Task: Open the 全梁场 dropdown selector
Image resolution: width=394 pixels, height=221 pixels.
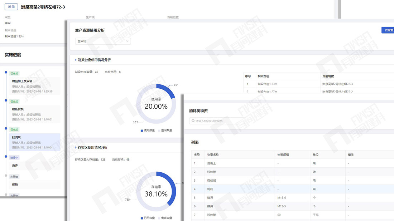Action: (103, 41)
